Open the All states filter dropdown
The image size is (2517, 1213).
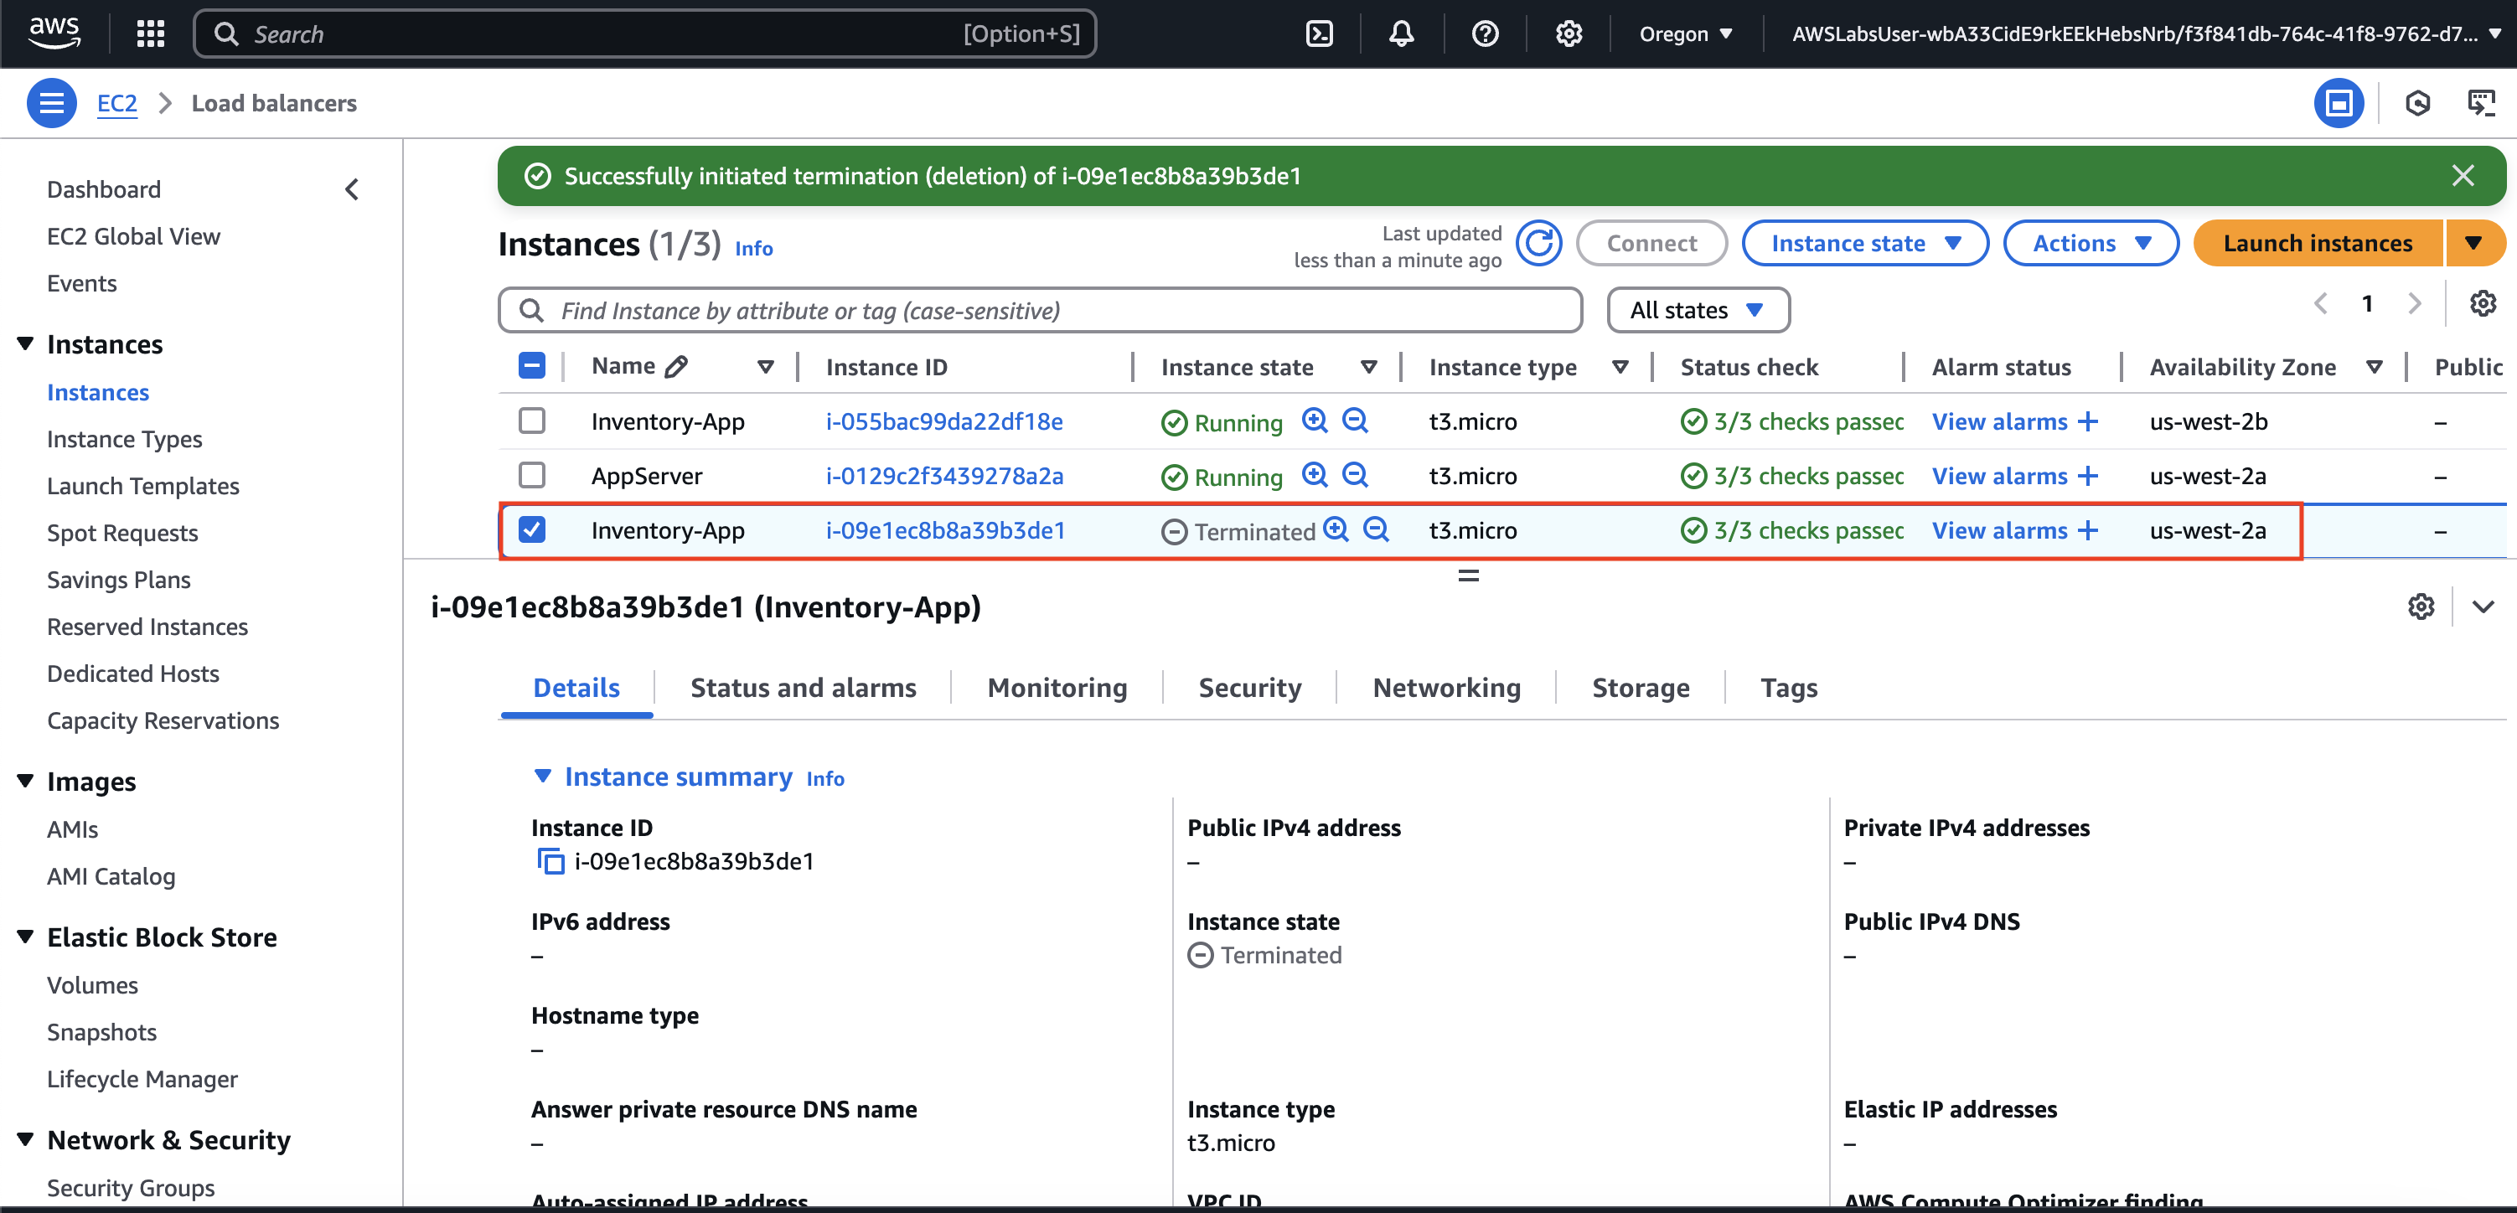(x=1698, y=311)
